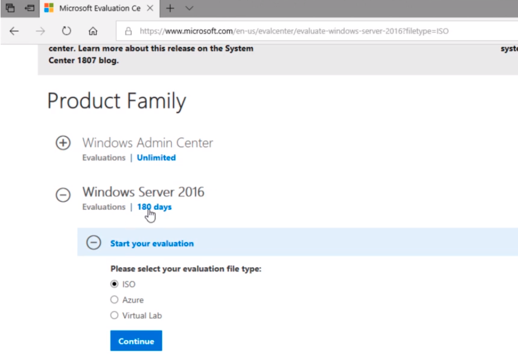
Task: Click the Center 1807 blog text
Action: click(x=83, y=60)
